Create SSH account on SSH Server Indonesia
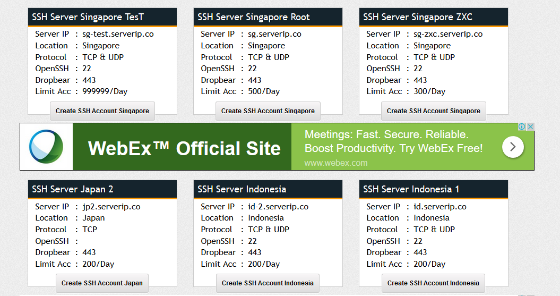 click(268, 283)
